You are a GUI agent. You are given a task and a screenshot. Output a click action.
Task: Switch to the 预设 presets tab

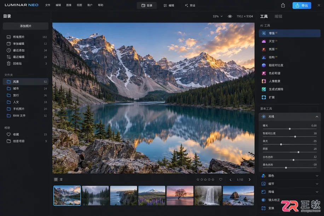[190, 6]
